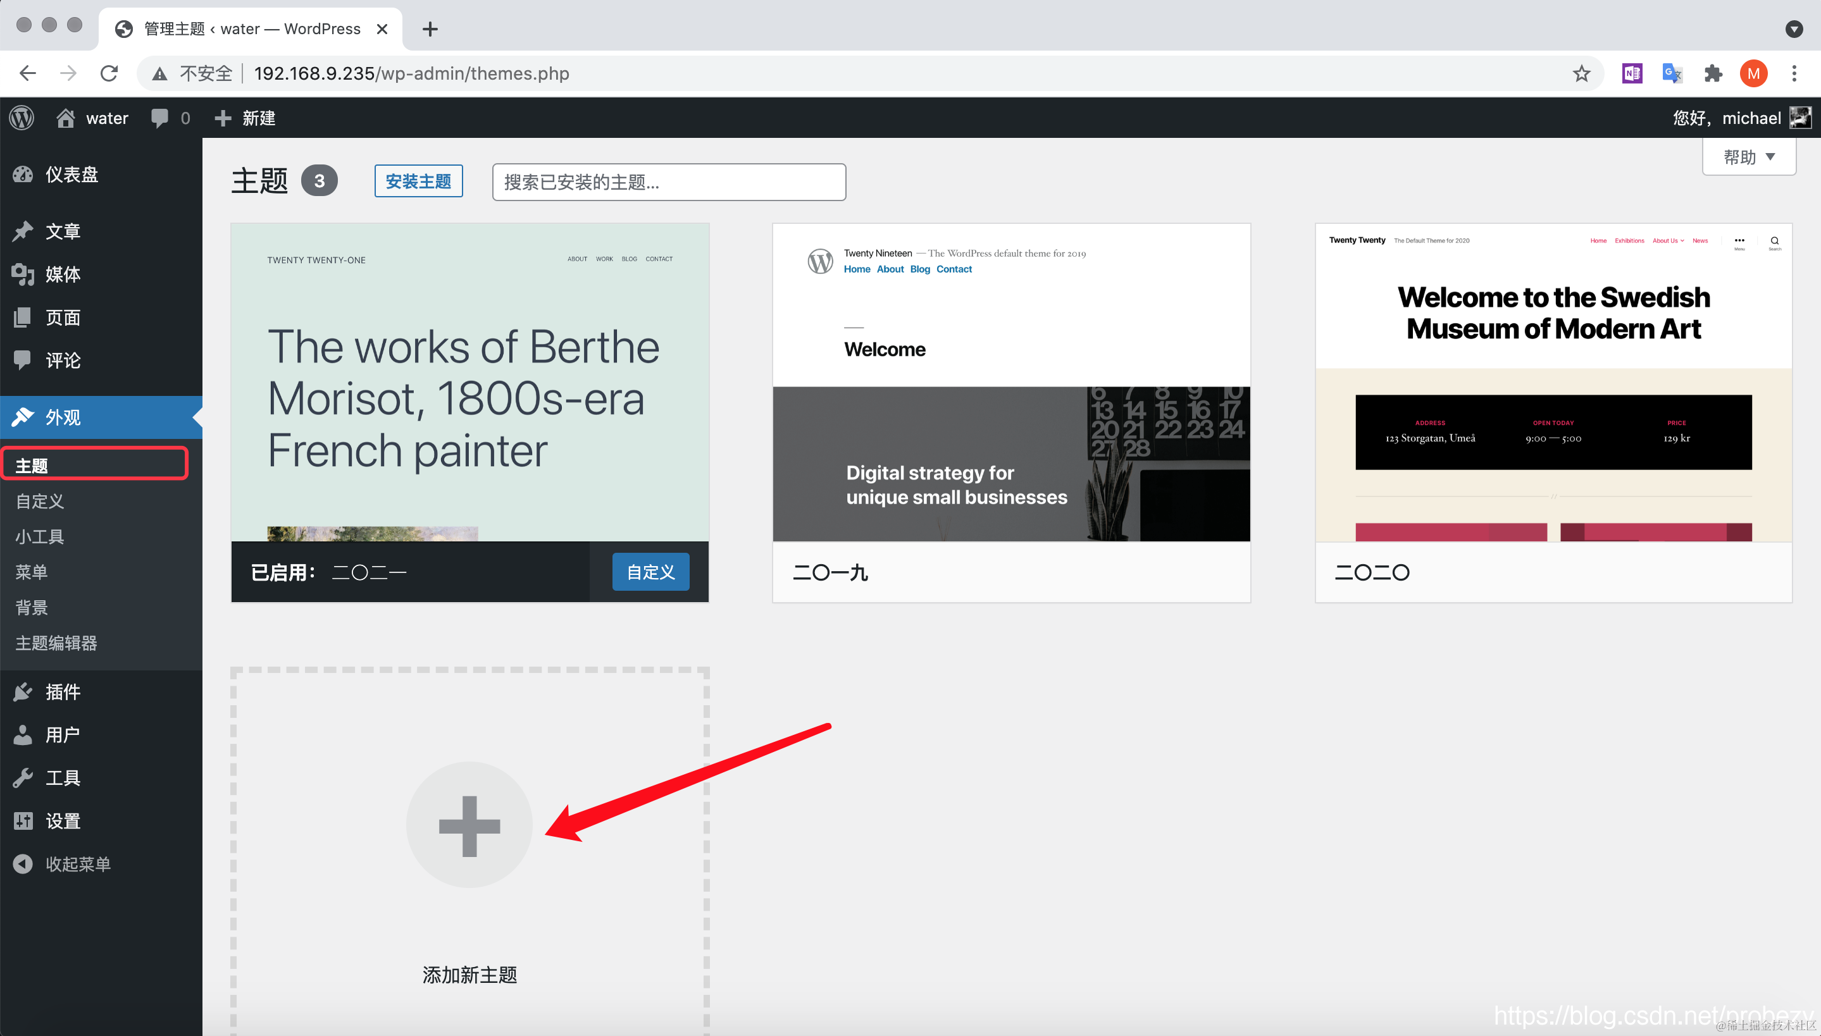Open Chrome's three-dot menu
Screen dimensions: 1821x1036
pos(1793,73)
